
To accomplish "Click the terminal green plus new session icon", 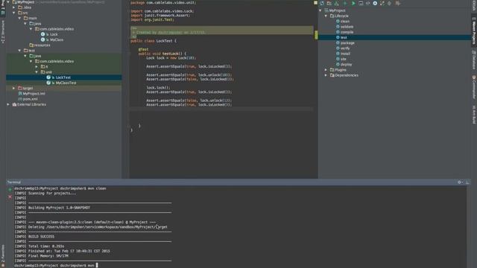I will tap(10, 189).
